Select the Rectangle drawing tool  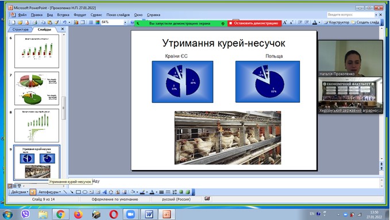pos(78,192)
